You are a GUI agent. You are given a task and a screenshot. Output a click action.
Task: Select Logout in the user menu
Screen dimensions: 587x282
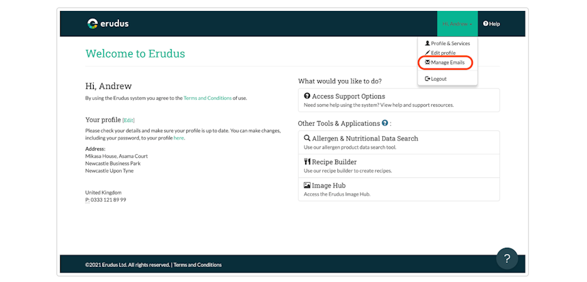(436, 79)
